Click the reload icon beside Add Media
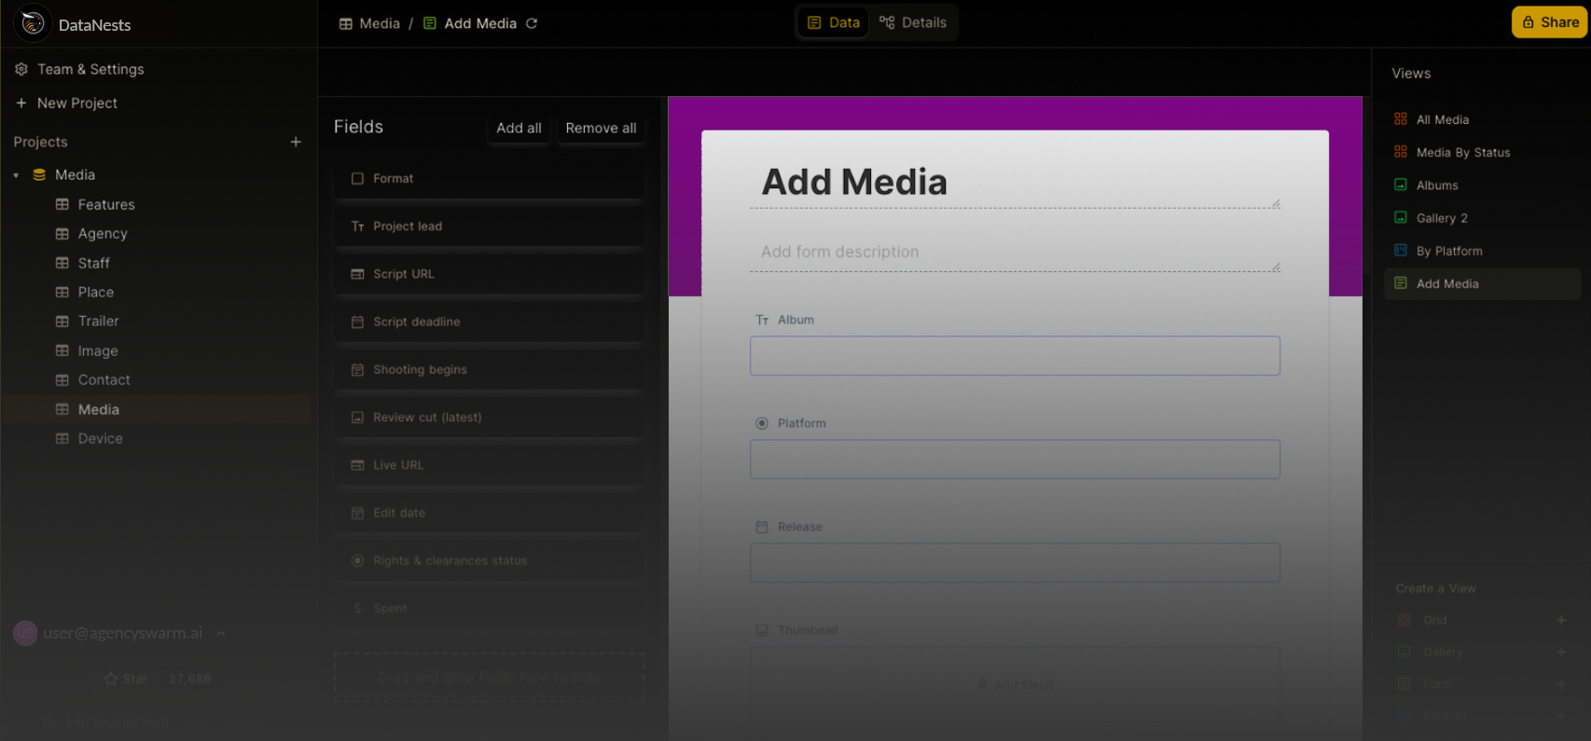The height and width of the screenshot is (741, 1591). (532, 23)
